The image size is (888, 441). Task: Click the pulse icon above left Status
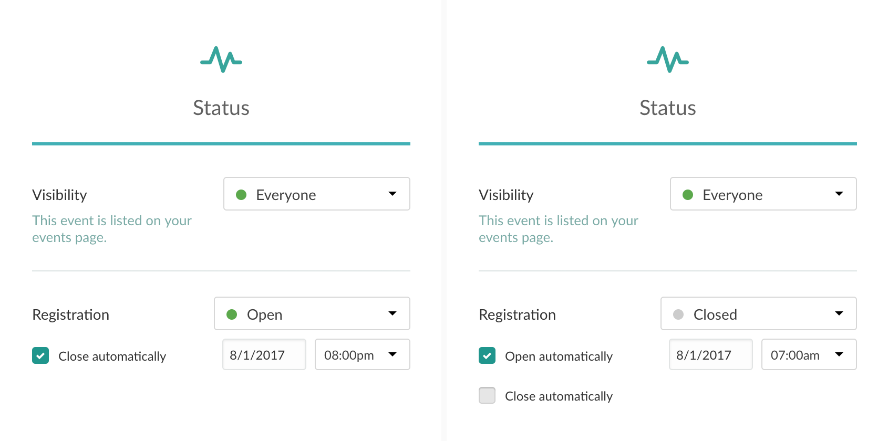(x=221, y=59)
